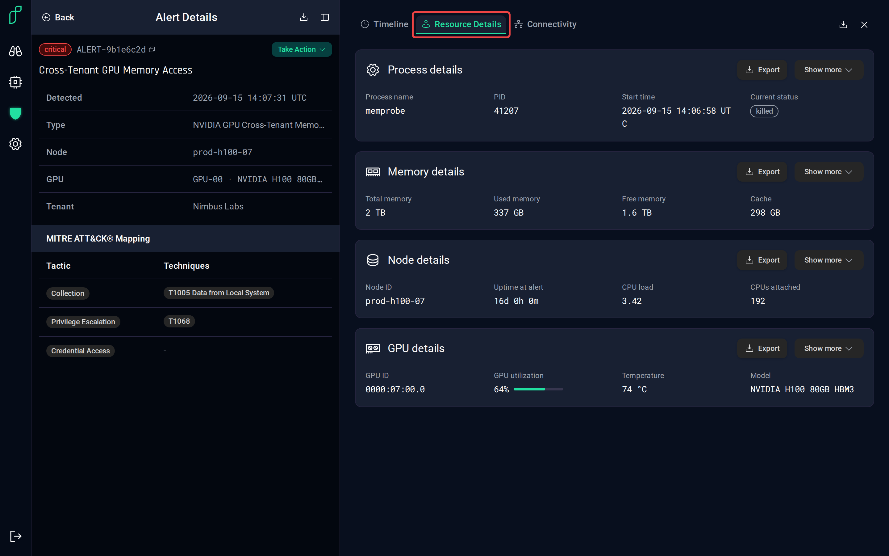889x556 pixels.
Task: Click the GPU details card icon
Action: point(373,348)
